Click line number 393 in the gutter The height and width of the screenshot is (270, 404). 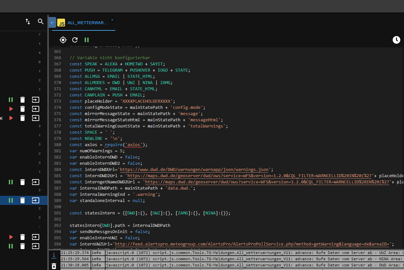(57, 225)
